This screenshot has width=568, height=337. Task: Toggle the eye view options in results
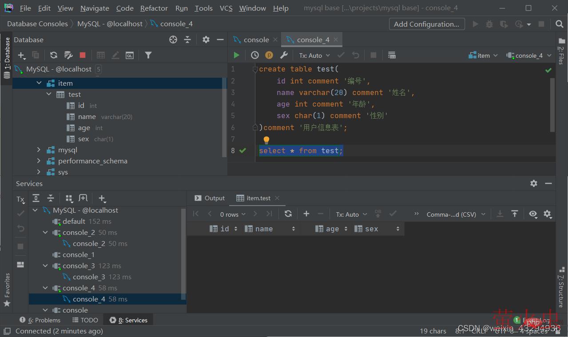coord(533,214)
